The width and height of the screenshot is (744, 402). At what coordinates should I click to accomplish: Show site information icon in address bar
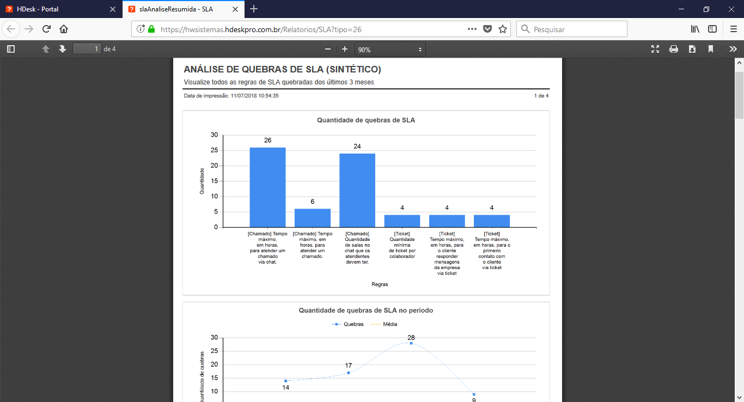(141, 29)
